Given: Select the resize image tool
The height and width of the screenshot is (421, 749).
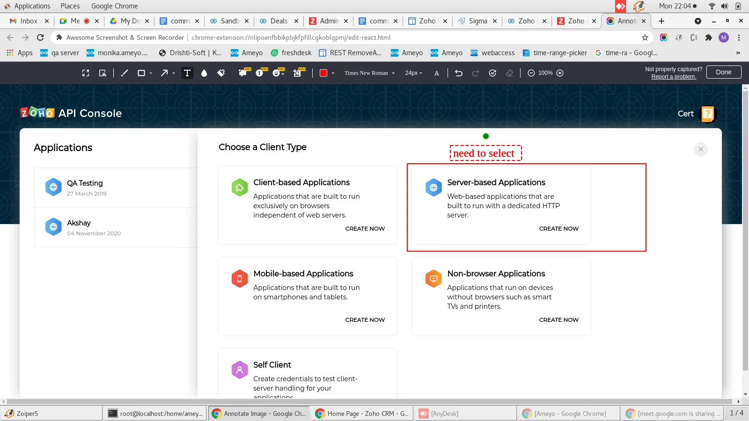Looking at the screenshot, I should (103, 73).
